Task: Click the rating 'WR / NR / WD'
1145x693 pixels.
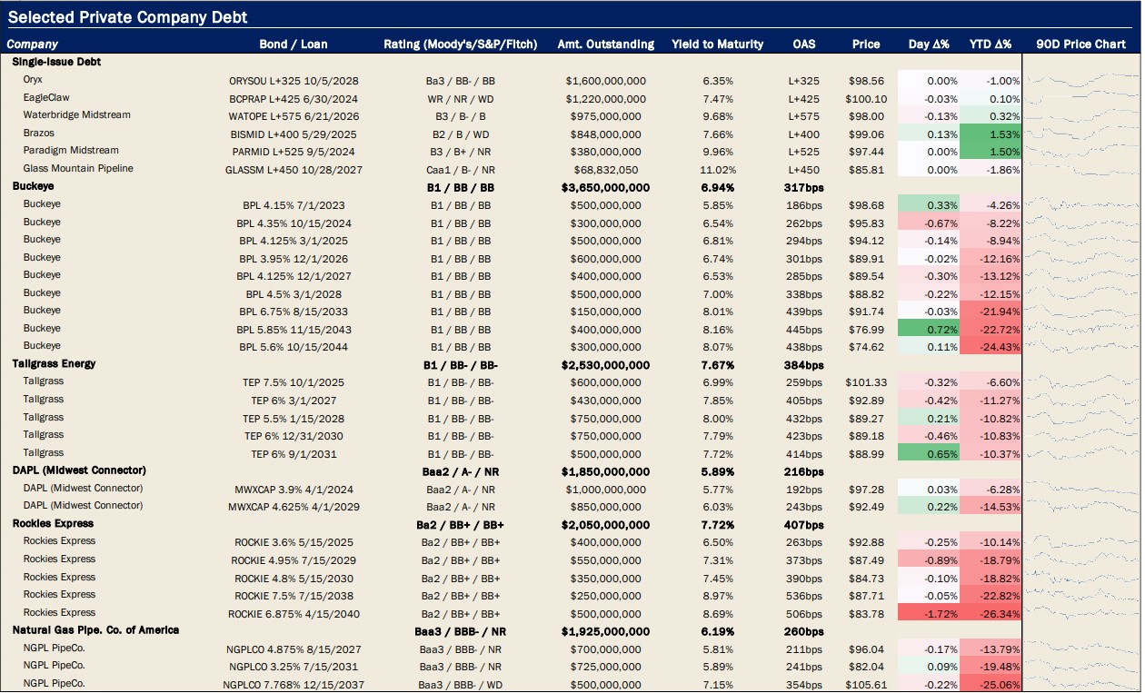Action: click(461, 99)
